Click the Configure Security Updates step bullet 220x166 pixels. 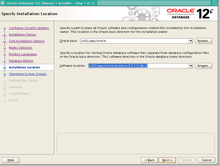click(5, 28)
